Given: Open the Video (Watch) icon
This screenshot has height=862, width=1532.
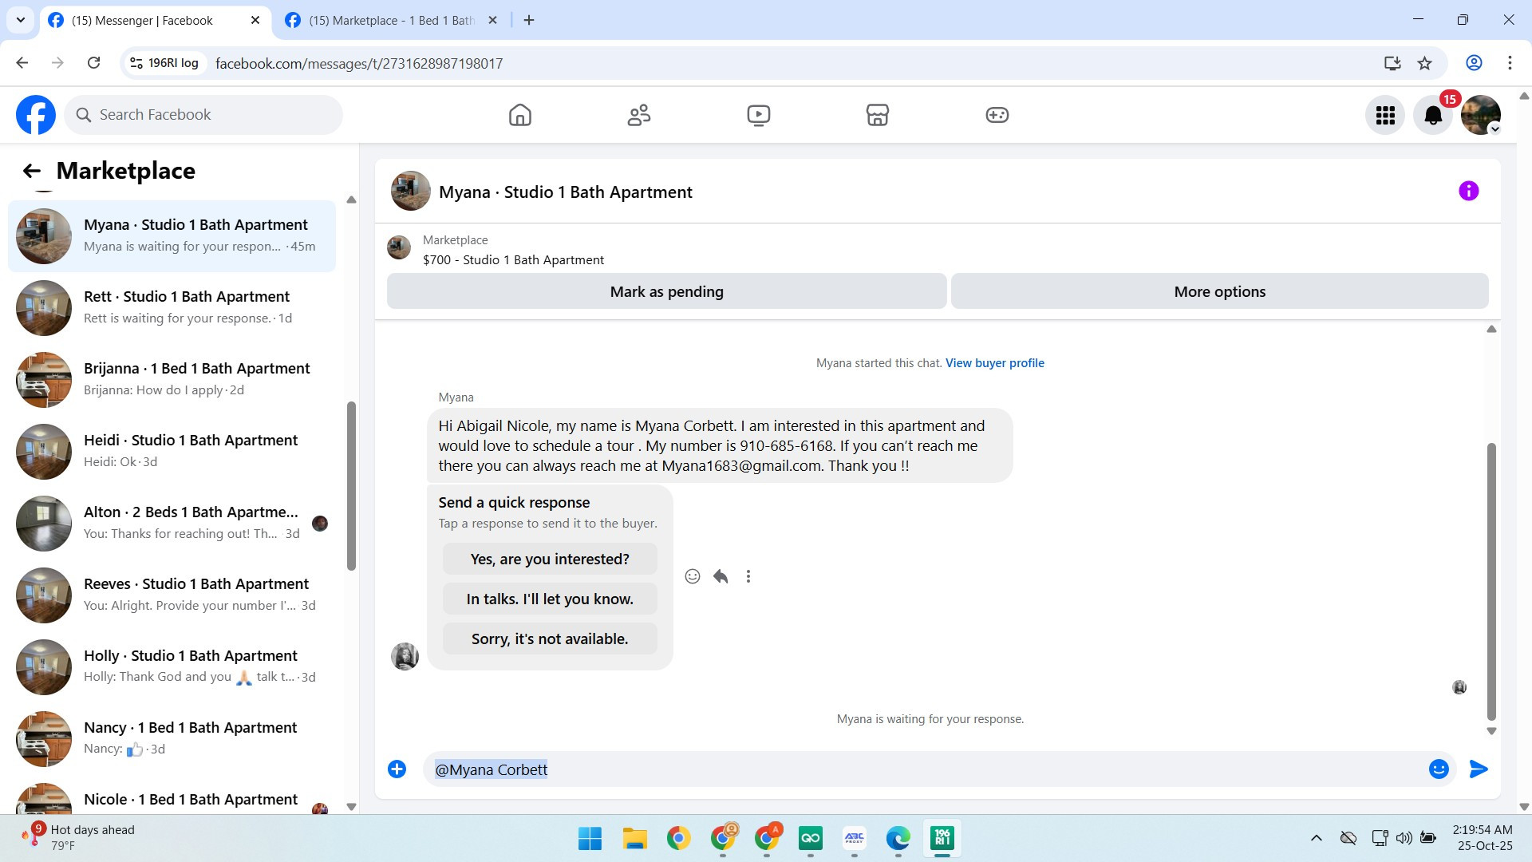Looking at the screenshot, I should pyautogui.click(x=758, y=115).
